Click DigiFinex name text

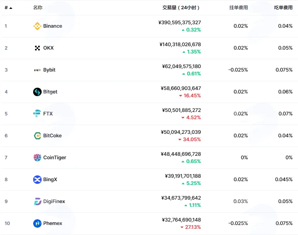tap(54, 202)
